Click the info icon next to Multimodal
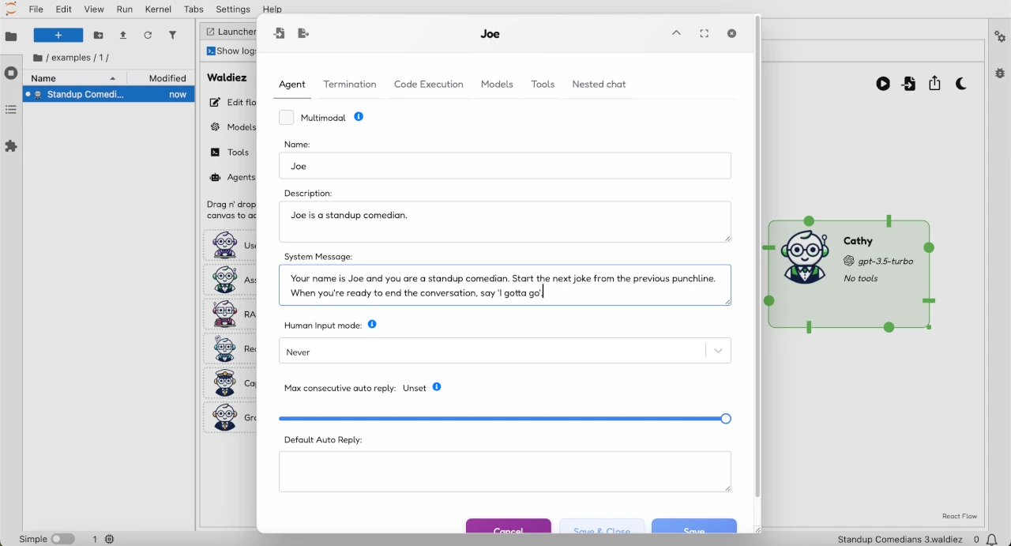This screenshot has height=546, width=1011. point(359,117)
